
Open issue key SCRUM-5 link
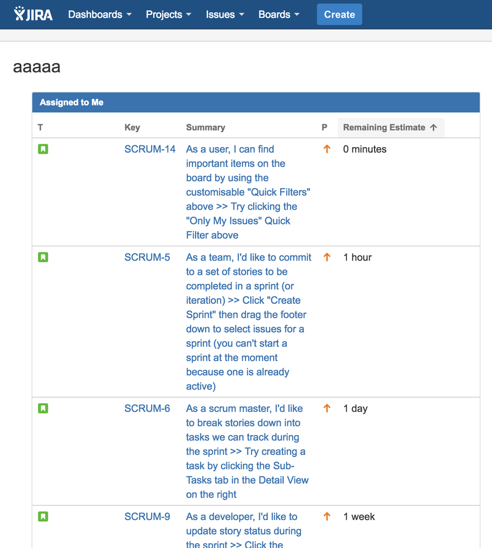click(147, 258)
